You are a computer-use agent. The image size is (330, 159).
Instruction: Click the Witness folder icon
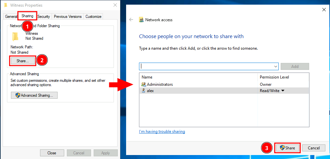point(15,36)
